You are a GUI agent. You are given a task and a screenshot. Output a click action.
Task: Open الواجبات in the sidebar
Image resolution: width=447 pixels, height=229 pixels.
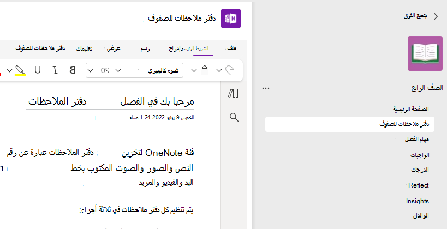420,155
